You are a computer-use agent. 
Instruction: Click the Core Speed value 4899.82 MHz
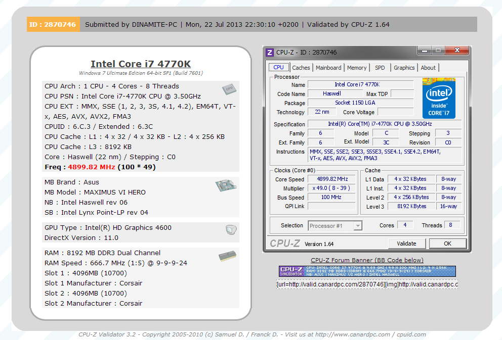(x=332, y=179)
